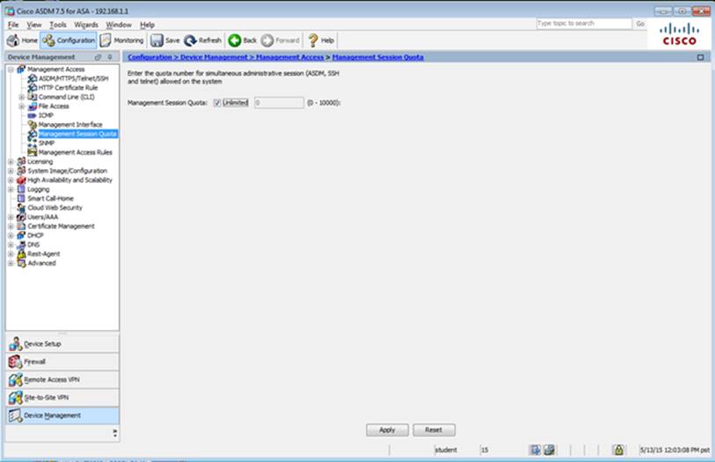715x462 pixels.
Task: Select SNMP in the device tree
Action: tap(46, 143)
